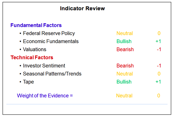Select the Fundamental Factors heading
This screenshot has height=117, width=173.
36,25
